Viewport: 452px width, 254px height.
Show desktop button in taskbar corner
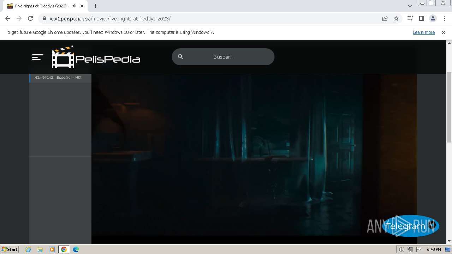[448, 249]
